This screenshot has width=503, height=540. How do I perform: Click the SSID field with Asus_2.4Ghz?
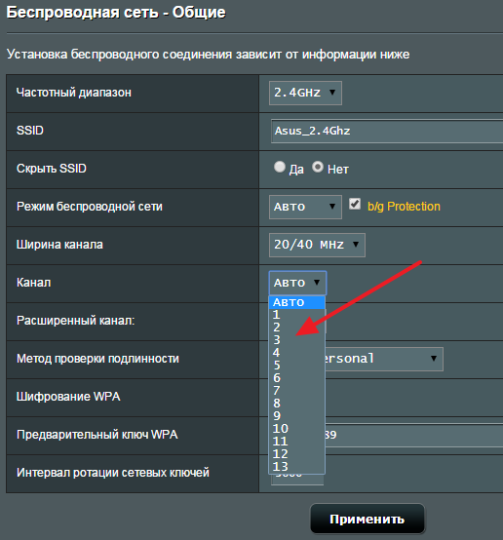(387, 132)
